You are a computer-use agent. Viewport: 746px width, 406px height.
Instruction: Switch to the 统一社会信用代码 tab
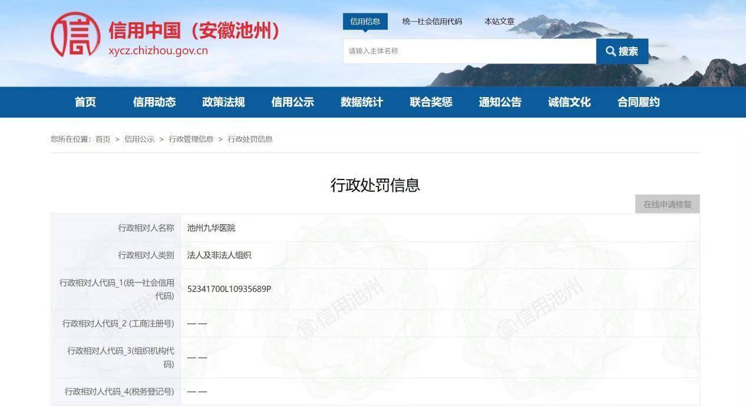click(x=432, y=21)
